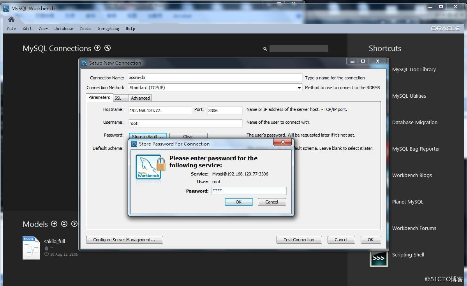Viewport: 467px width, 286px height.
Task: Click Store in Vault button
Action: tap(148, 136)
